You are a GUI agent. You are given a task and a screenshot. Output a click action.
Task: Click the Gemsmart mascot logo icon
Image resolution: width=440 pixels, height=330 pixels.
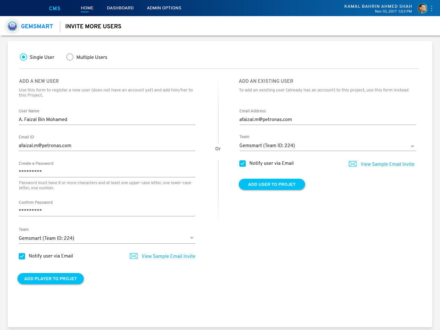(x=12, y=26)
